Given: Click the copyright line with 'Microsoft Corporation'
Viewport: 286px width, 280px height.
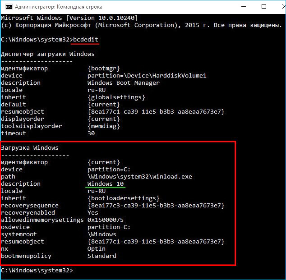Looking at the screenshot, I should [141, 25].
